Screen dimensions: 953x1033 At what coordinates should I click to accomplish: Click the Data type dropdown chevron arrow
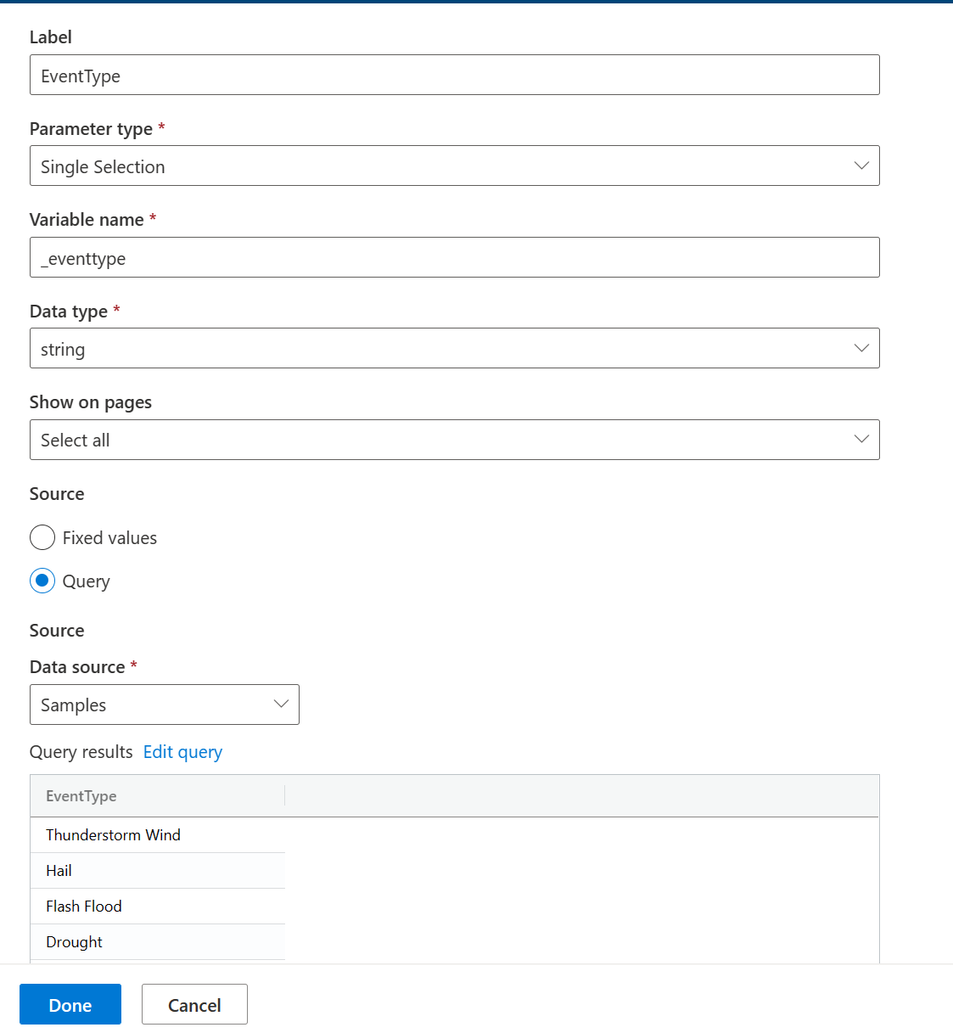click(x=861, y=348)
